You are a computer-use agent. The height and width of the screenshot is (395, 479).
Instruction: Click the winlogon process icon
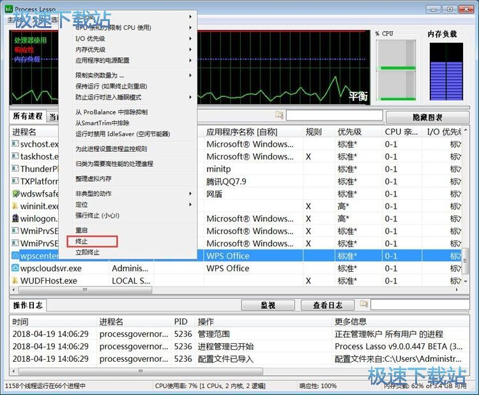point(15,219)
